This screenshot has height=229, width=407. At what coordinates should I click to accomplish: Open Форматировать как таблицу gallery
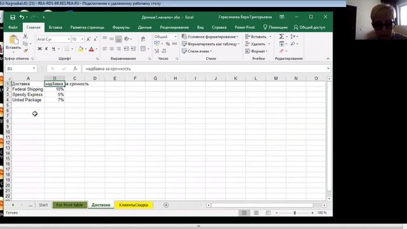210,44
